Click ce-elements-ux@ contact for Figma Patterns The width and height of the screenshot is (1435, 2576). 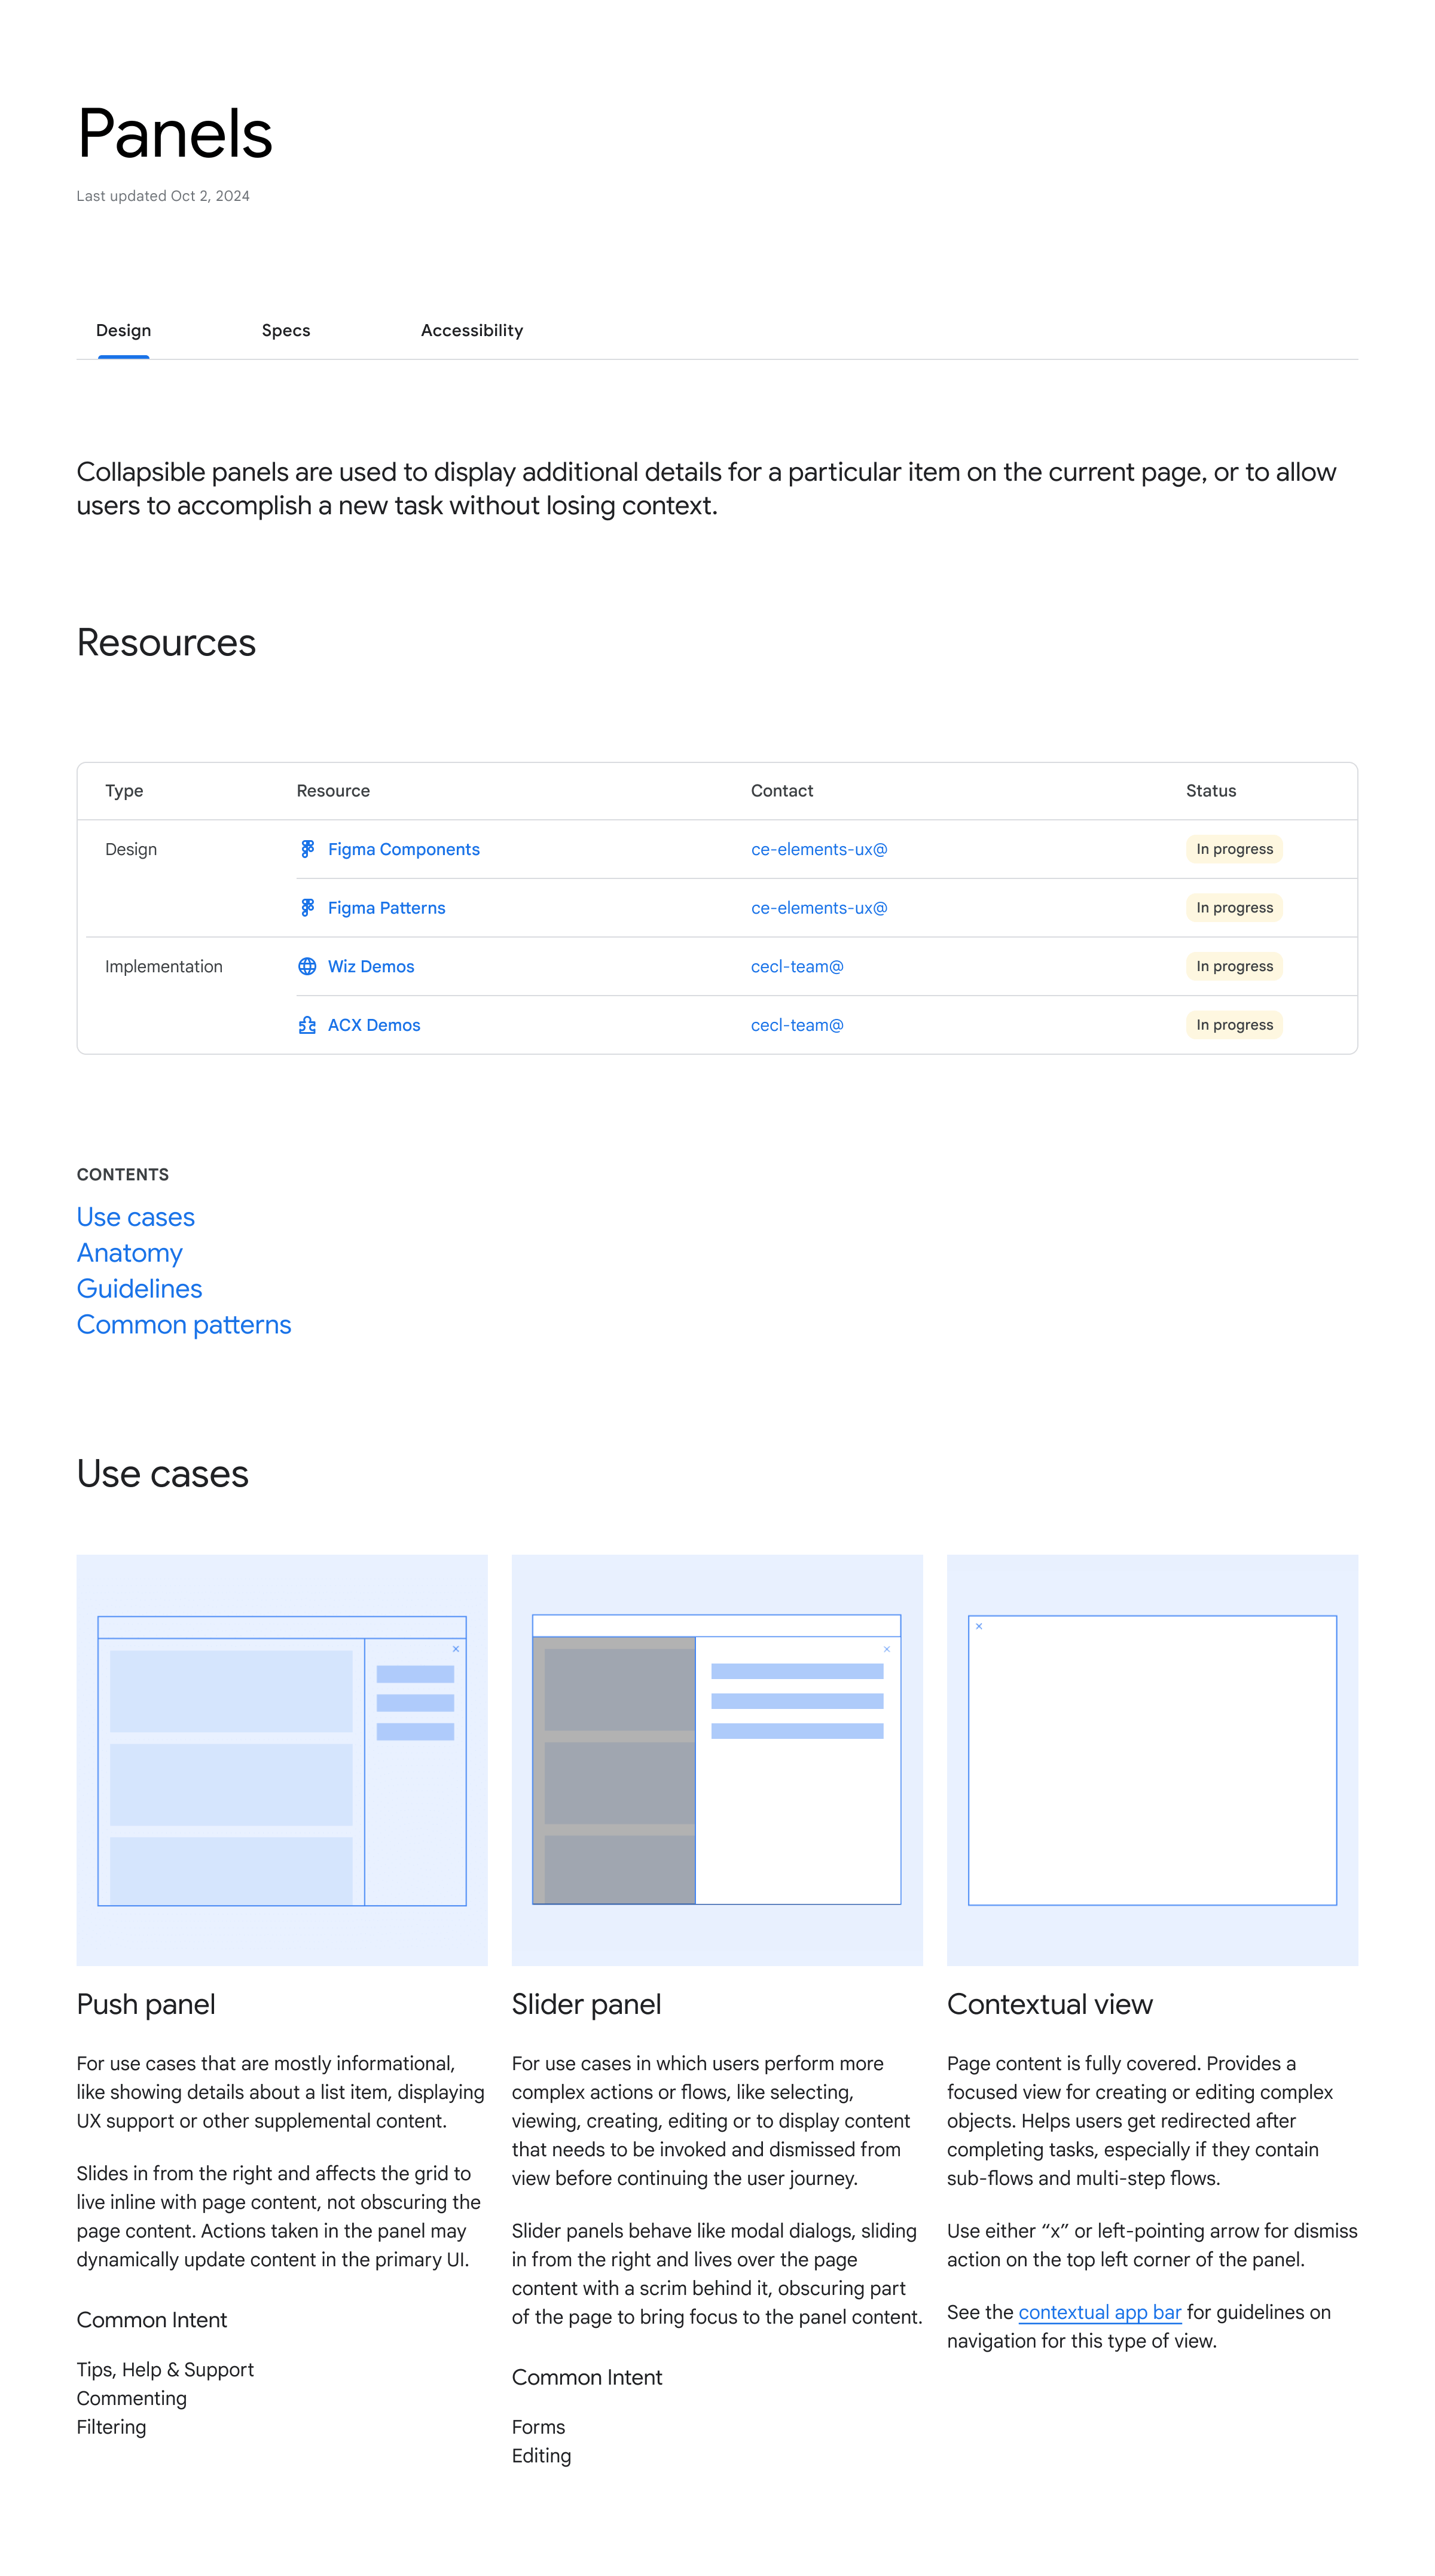pyautogui.click(x=819, y=908)
